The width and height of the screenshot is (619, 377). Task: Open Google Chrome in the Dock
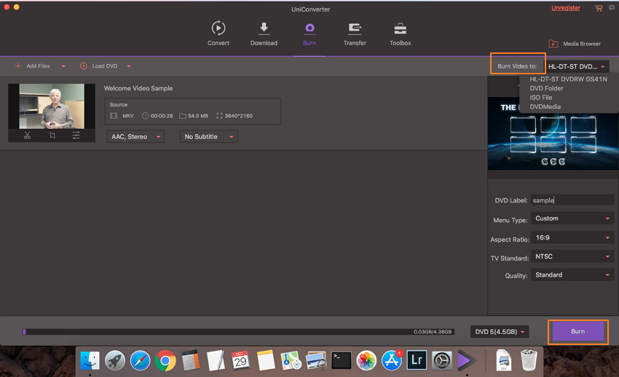click(x=165, y=360)
